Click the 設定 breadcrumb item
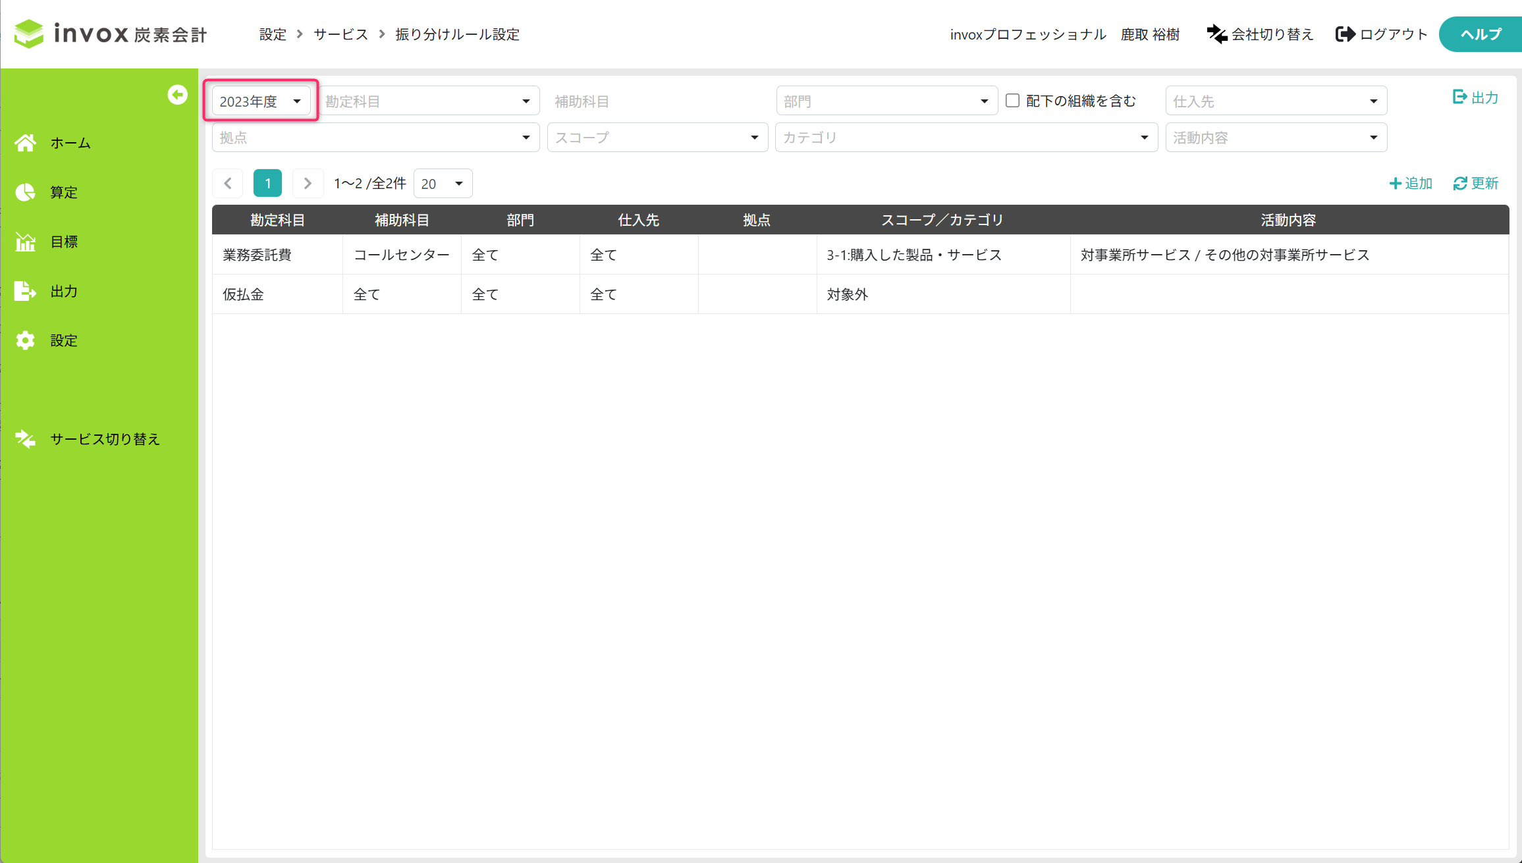 (273, 34)
